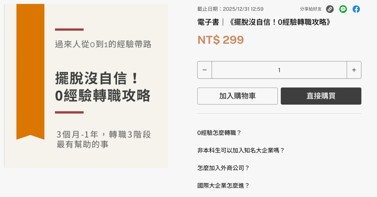Click the quantity input field
Viewport: 377px width, 197px height.
tap(279, 70)
